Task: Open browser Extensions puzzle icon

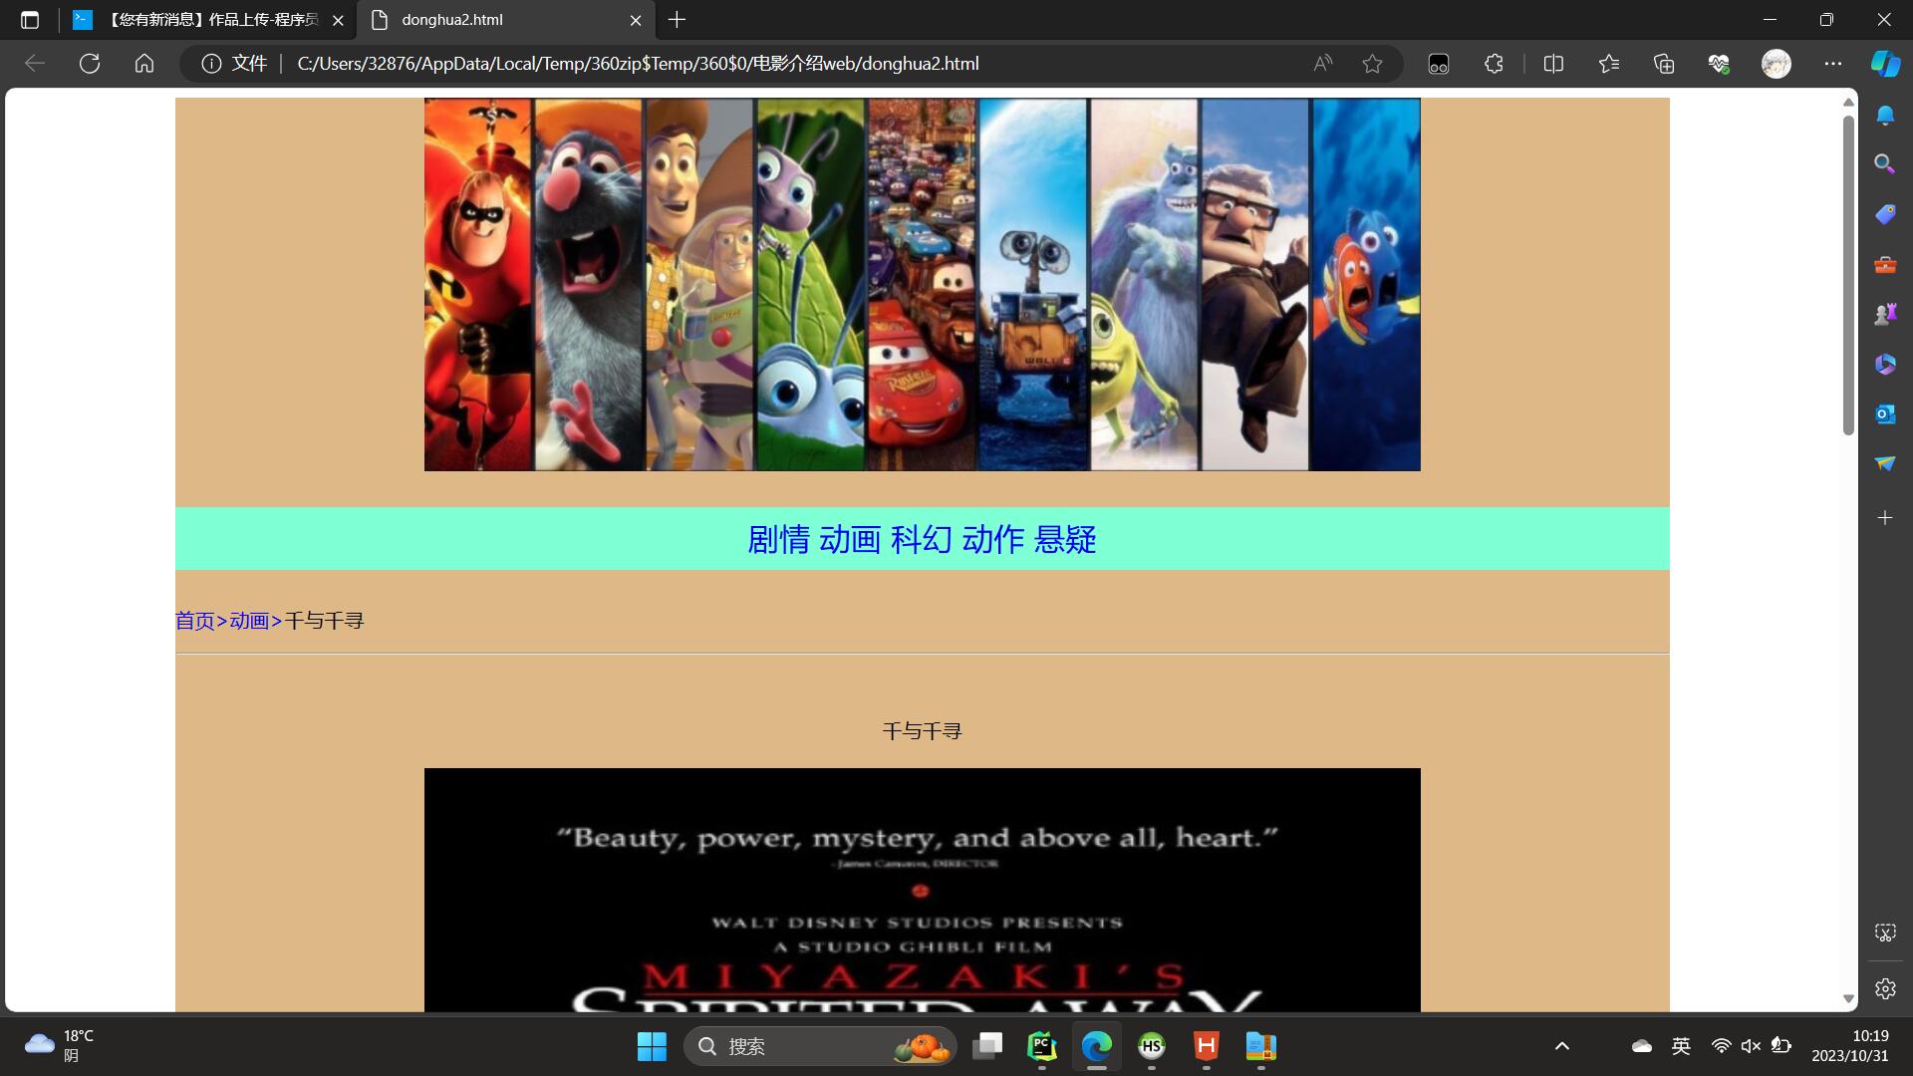Action: (1494, 64)
